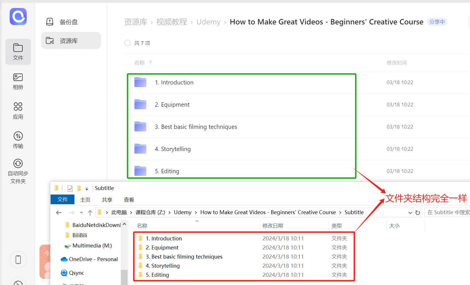Open the 应用 apps section
Viewport: 470px width, 285px height.
click(18, 111)
